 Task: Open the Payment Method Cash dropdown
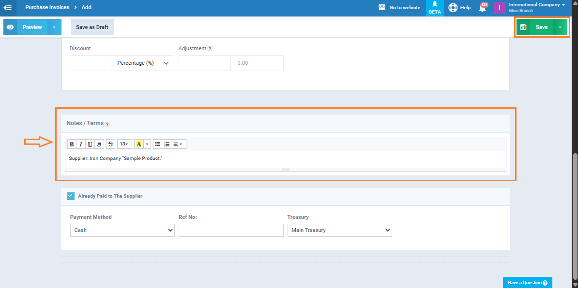(x=122, y=230)
